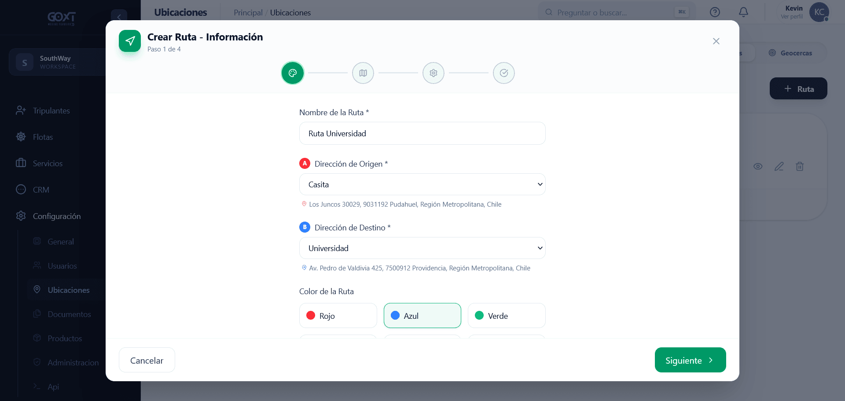This screenshot has width=845, height=401.
Task: Click the Preguntar o buscar search field
Action: click(x=616, y=12)
